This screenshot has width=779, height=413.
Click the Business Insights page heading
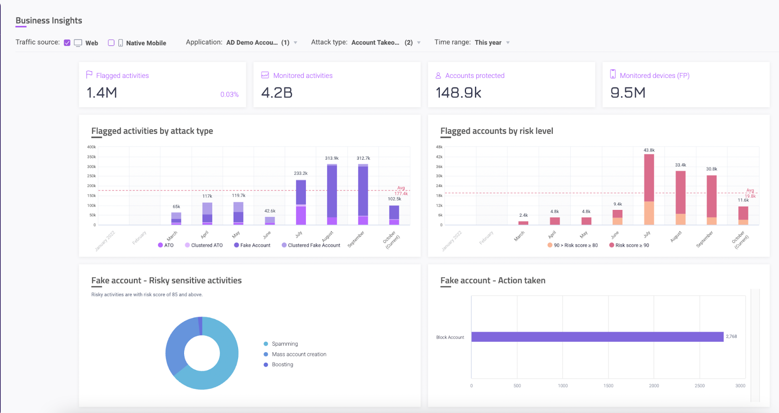tap(49, 20)
